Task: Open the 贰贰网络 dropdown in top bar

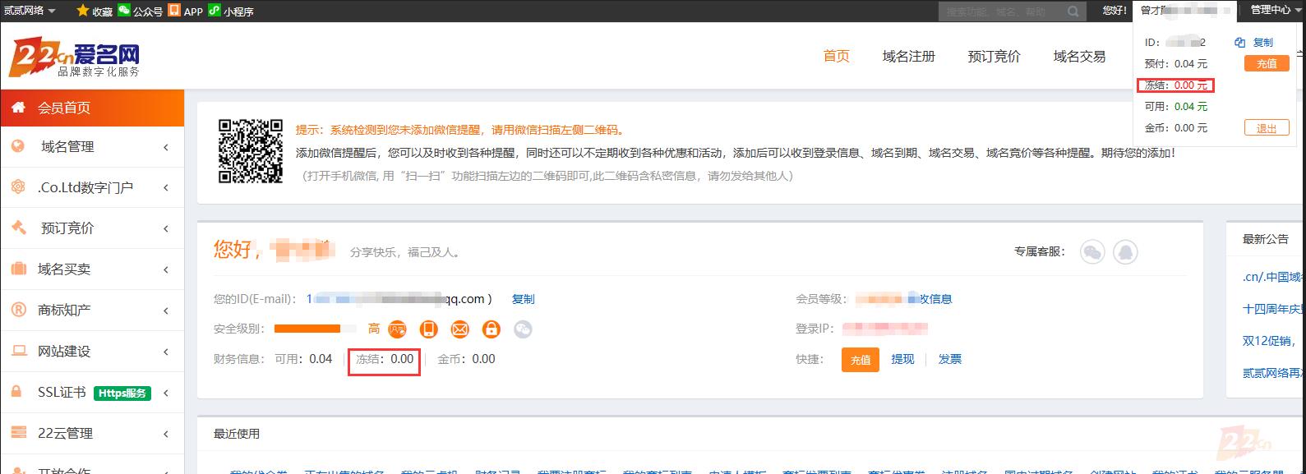Action: point(30,11)
